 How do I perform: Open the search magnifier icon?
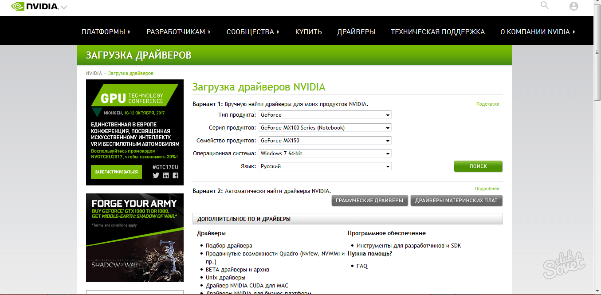pyautogui.click(x=545, y=5)
